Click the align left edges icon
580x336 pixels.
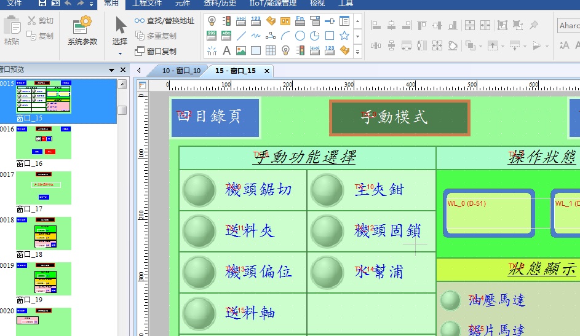click(376, 26)
